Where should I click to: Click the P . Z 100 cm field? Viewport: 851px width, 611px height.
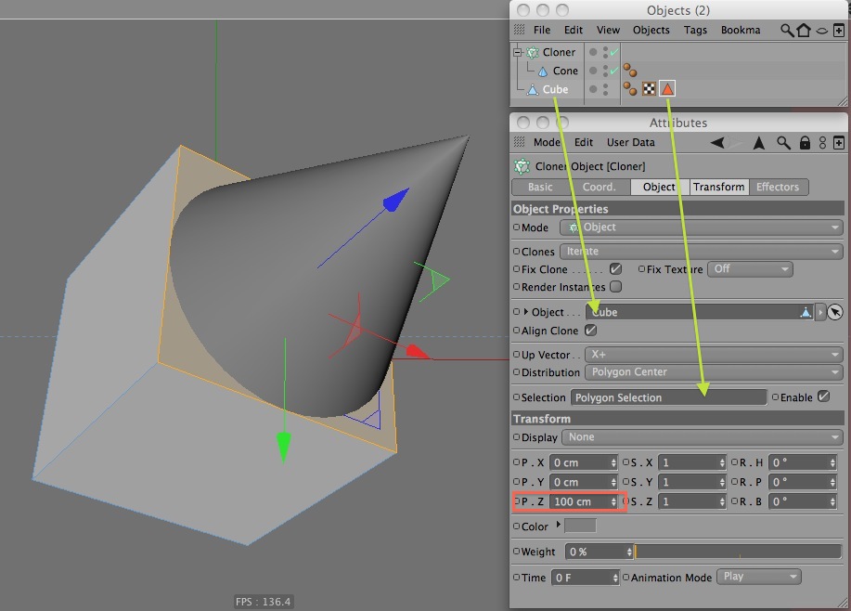(x=584, y=501)
